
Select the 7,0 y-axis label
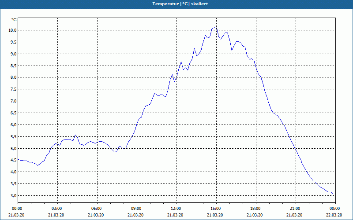pos(13,101)
